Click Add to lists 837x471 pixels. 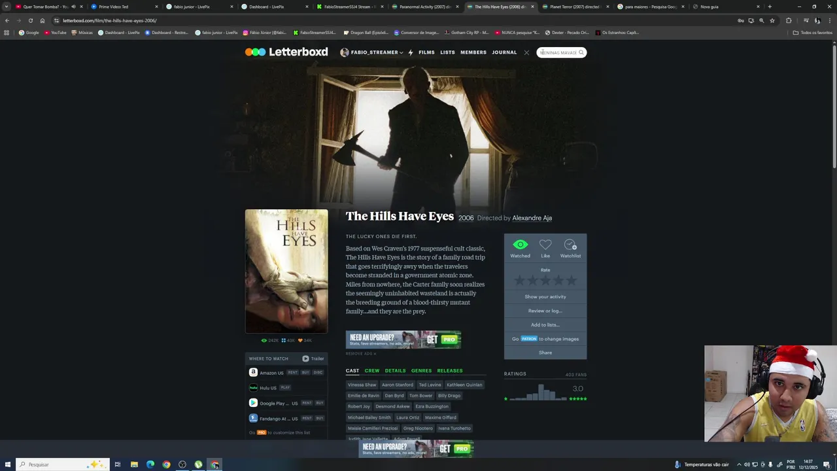[x=545, y=324]
